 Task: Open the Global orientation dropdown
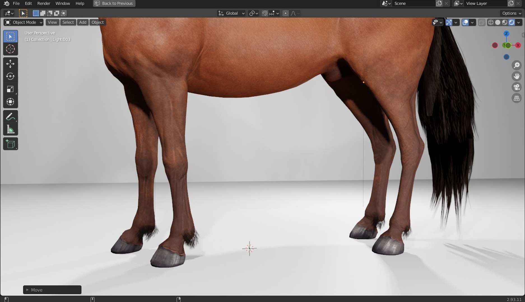pos(231,13)
